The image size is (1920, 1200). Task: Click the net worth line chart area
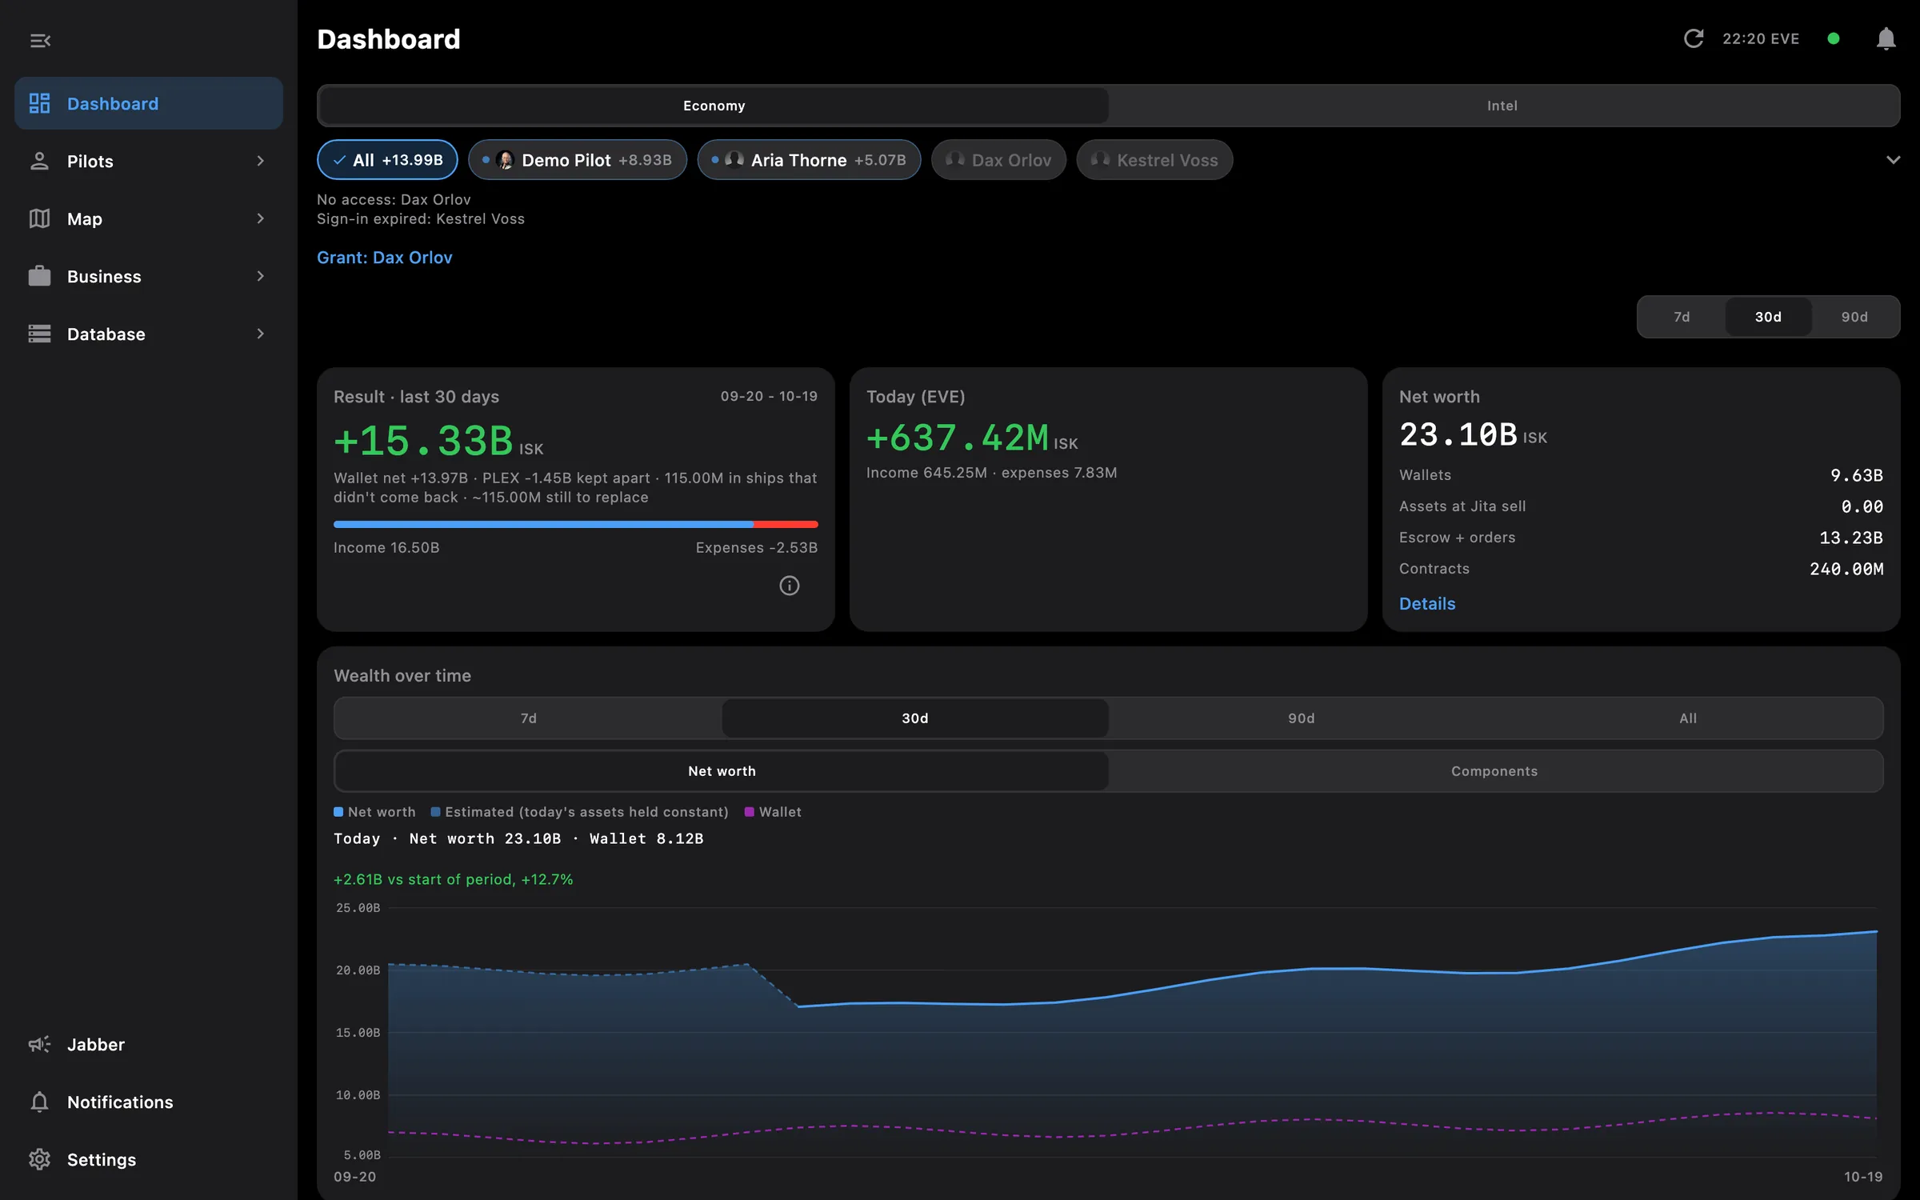coord(1132,1032)
